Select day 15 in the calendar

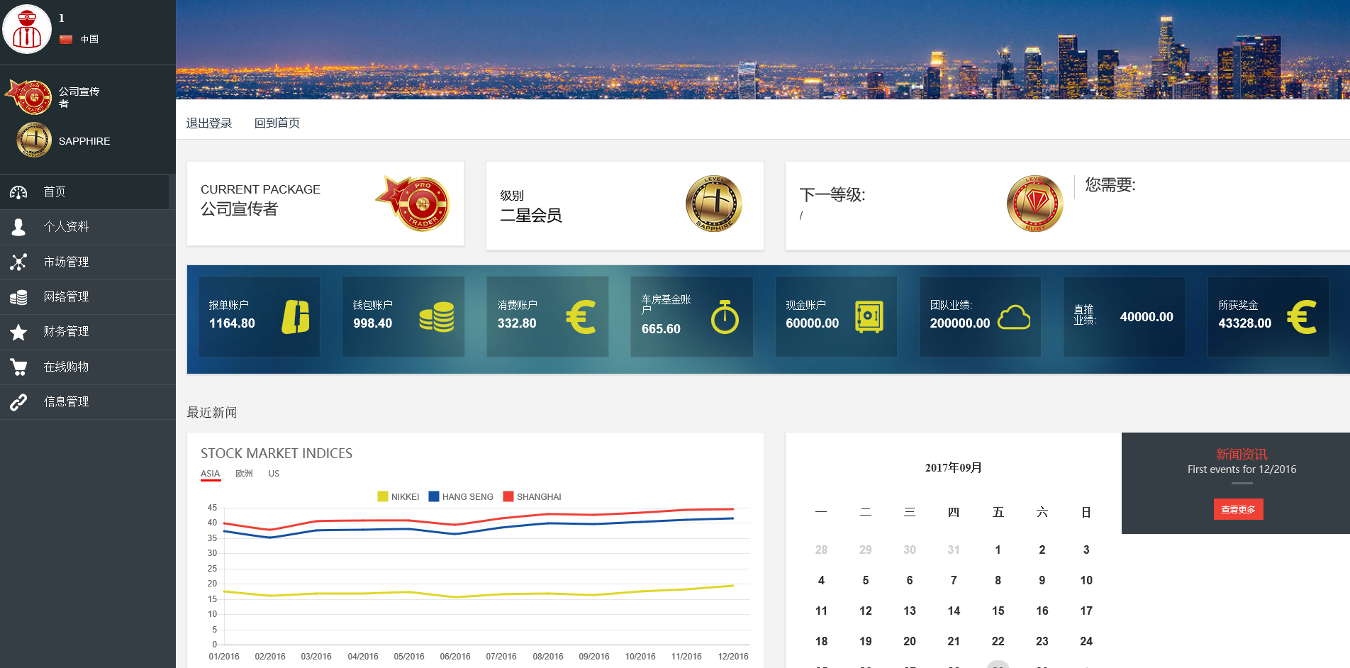[x=998, y=611]
